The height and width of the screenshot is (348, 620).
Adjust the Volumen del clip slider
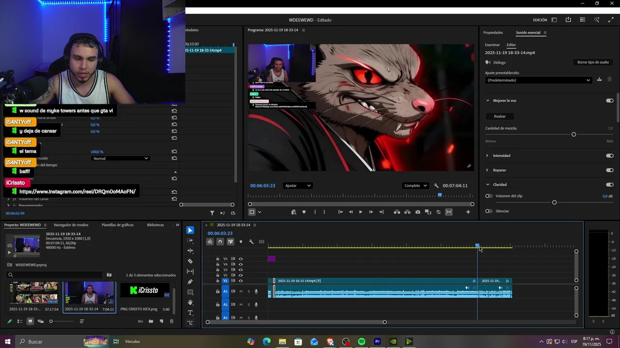[555, 203]
